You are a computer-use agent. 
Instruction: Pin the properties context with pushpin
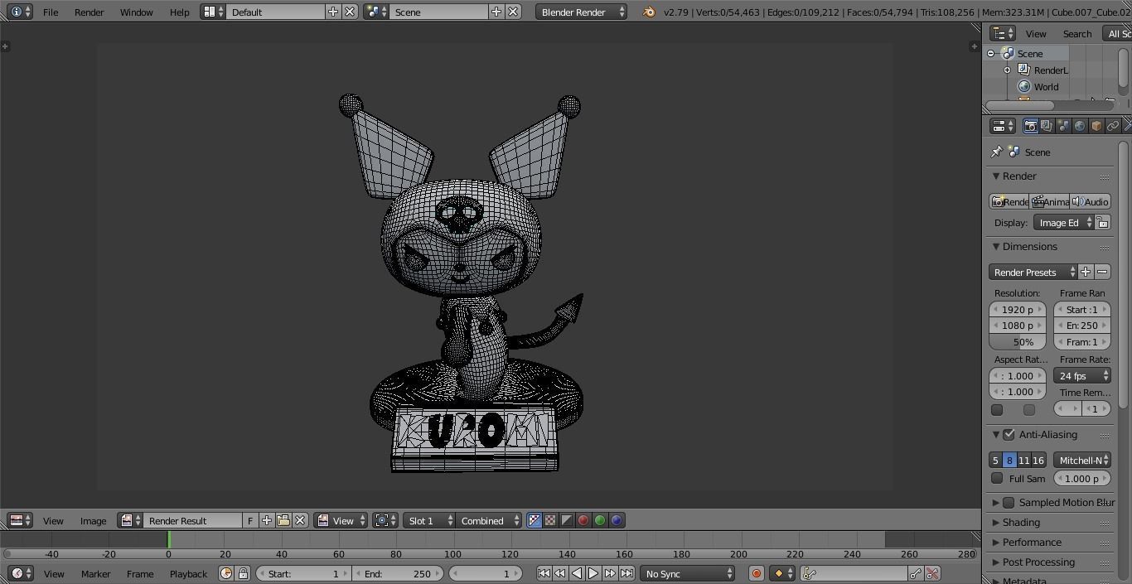click(x=997, y=152)
